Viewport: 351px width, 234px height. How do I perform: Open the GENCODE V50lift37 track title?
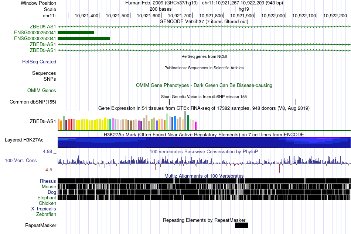[x=204, y=22]
